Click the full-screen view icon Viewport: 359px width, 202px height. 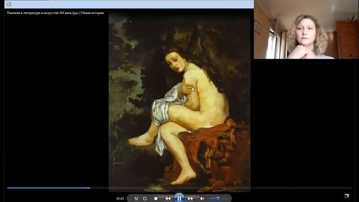click(347, 196)
